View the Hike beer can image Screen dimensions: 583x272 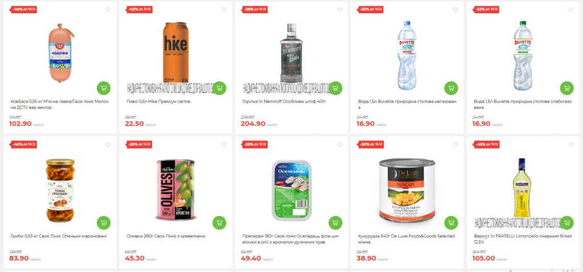(175, 52)
